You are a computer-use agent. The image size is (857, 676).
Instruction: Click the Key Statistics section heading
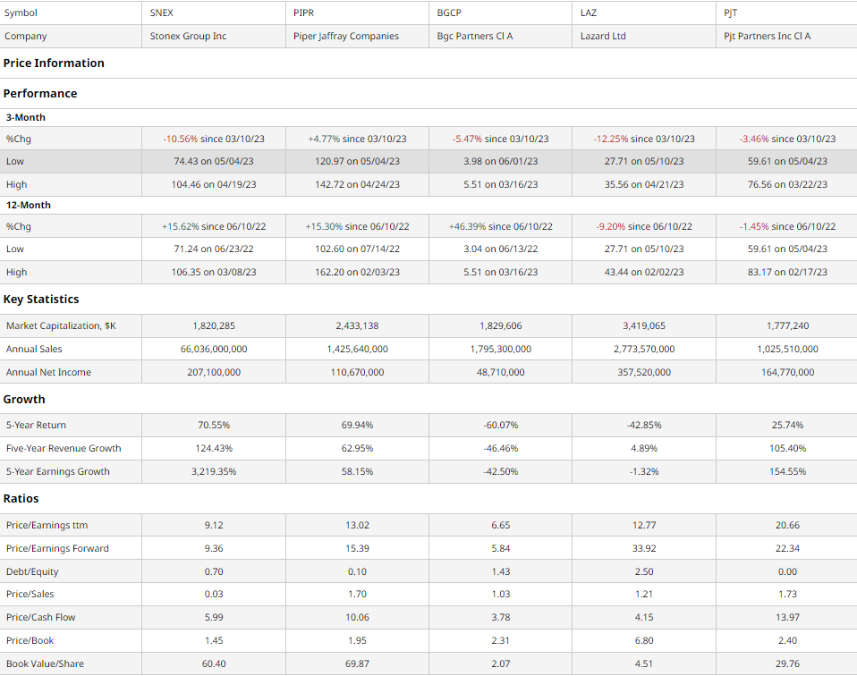41,299
